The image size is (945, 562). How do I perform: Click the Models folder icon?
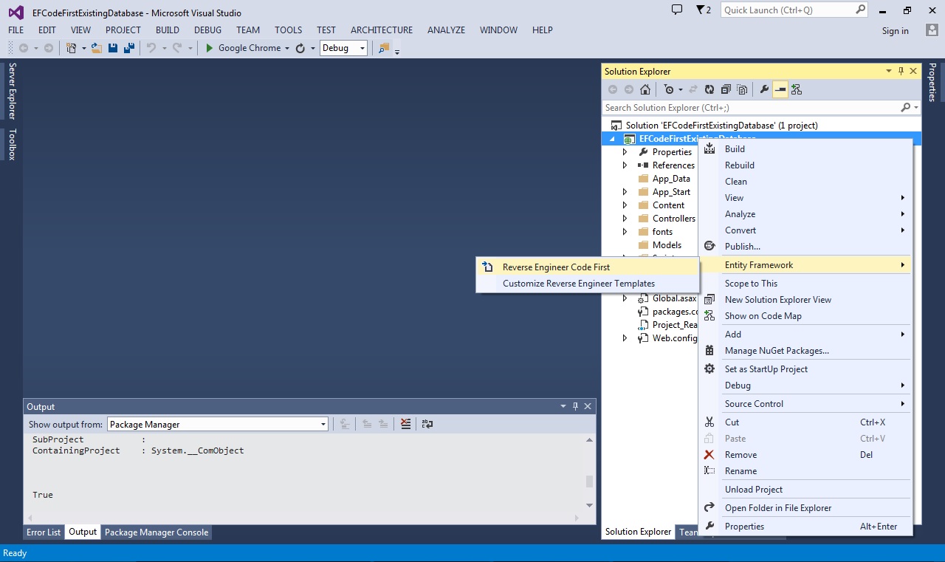643,245
